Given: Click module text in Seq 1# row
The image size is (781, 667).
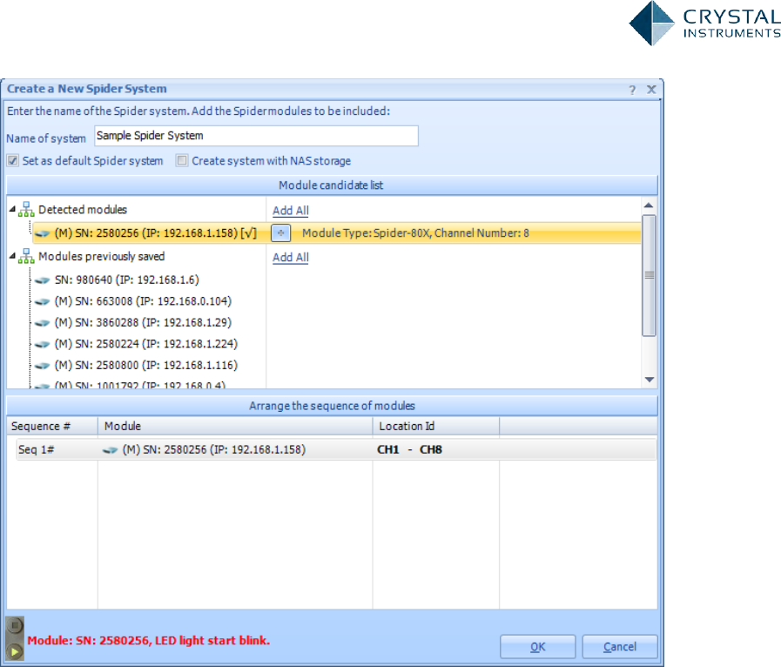Looking at the screenshot, I should pos(214,450).
